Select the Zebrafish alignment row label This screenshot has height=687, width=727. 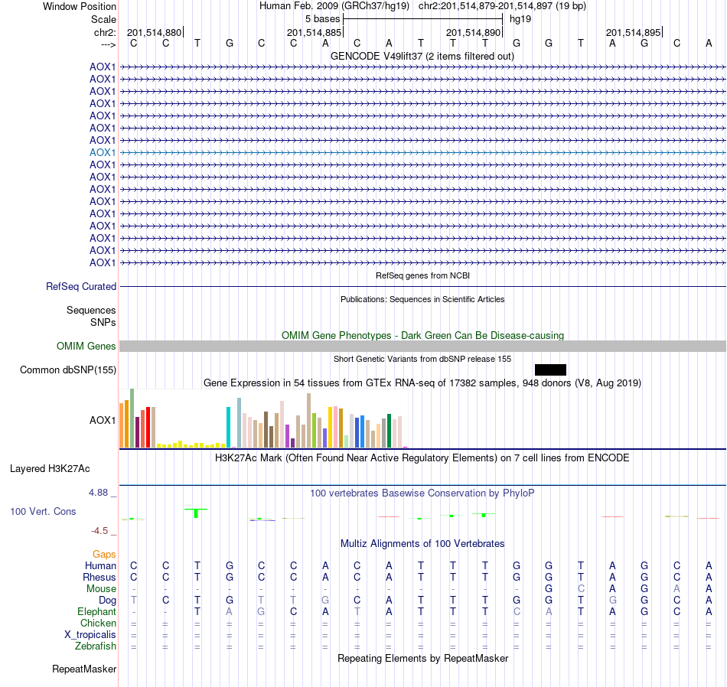[x=96, y=646]
